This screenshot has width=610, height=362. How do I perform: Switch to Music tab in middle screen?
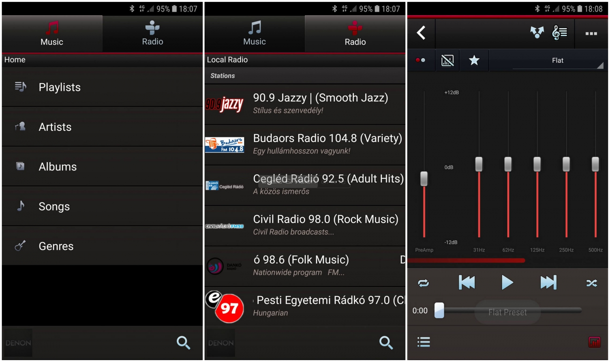[254, 34]
